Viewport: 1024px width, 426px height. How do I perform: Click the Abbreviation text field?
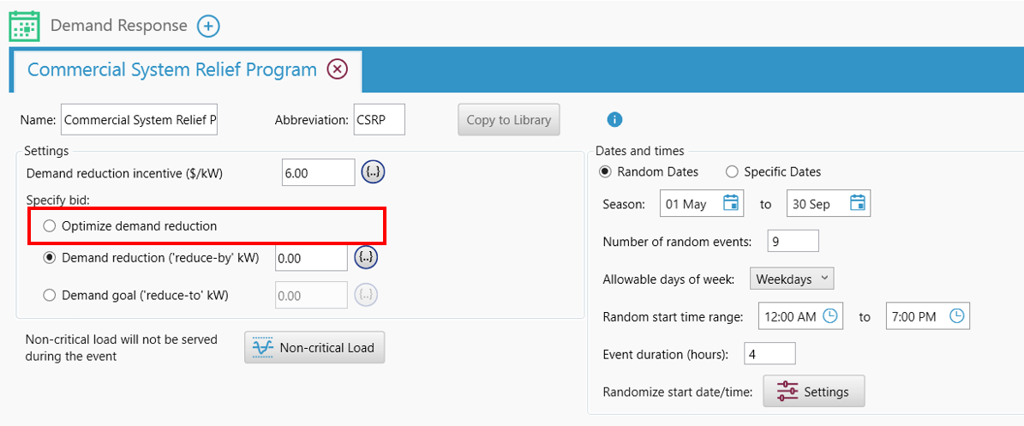click(x=379, y=121)
